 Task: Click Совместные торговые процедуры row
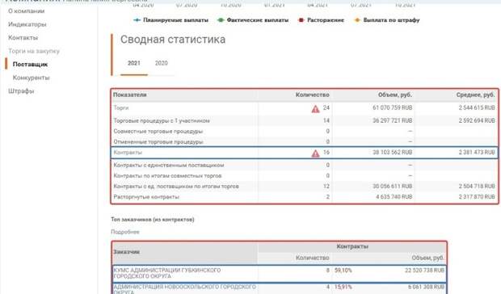click(x=304, y=131)
